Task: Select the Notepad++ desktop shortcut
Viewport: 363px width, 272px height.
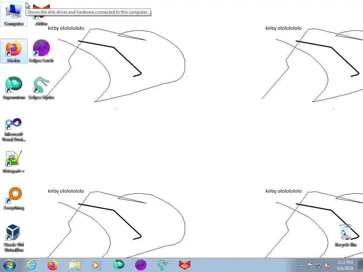Action: 14,162
